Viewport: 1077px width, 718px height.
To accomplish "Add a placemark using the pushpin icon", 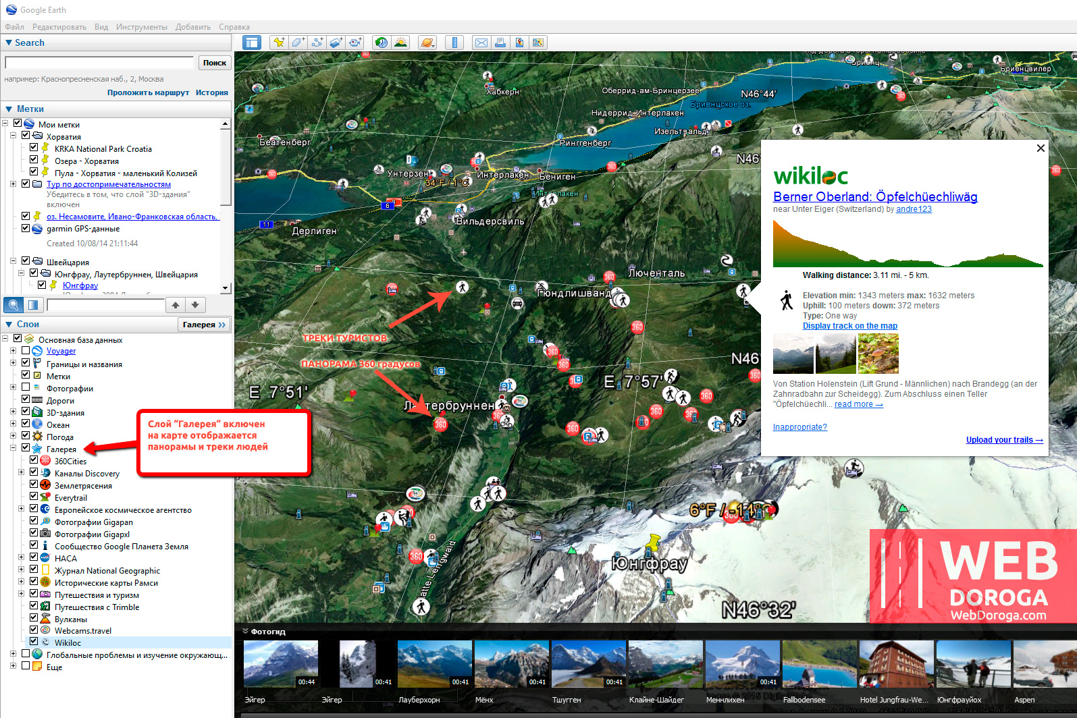I will click(279, 43).
